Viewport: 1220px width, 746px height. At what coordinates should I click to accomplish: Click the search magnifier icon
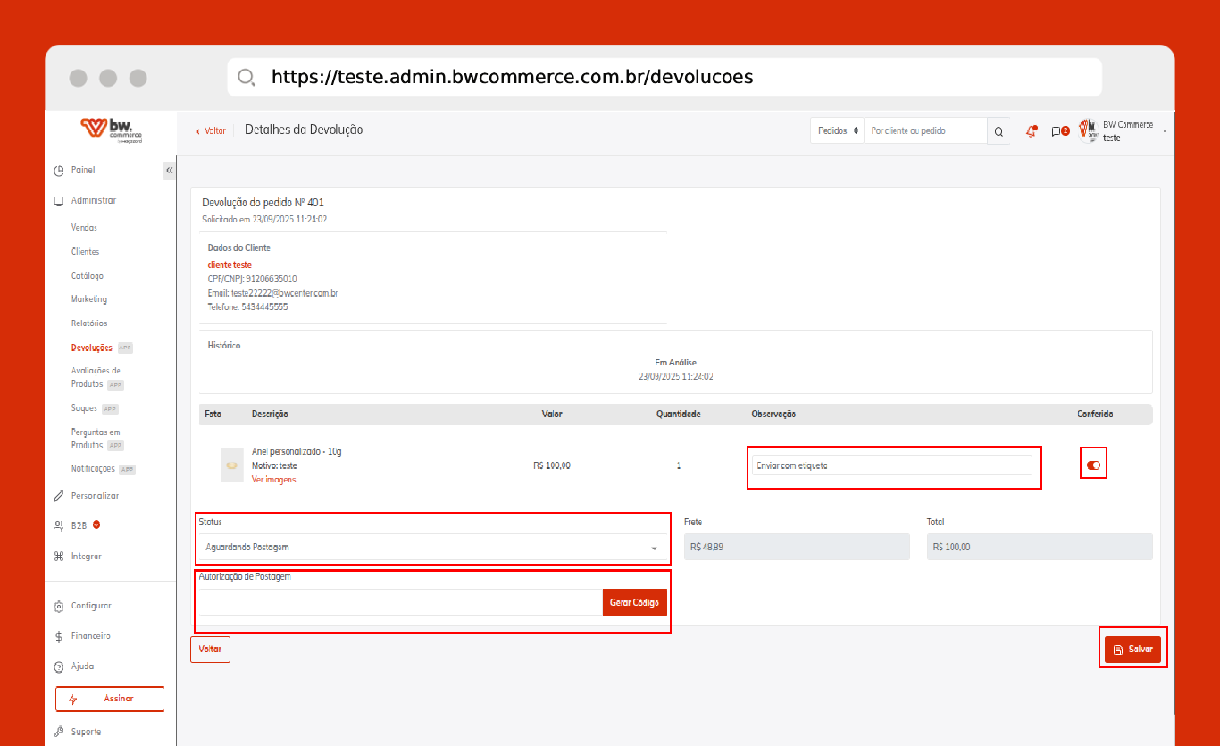[x=999, y=131]
